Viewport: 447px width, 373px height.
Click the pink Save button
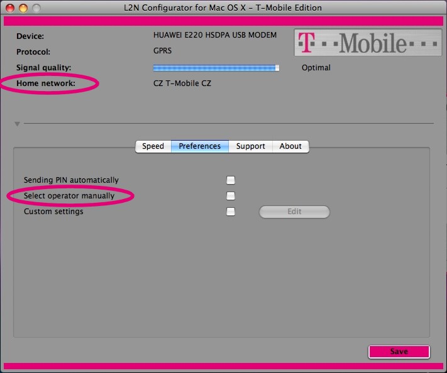399,352
